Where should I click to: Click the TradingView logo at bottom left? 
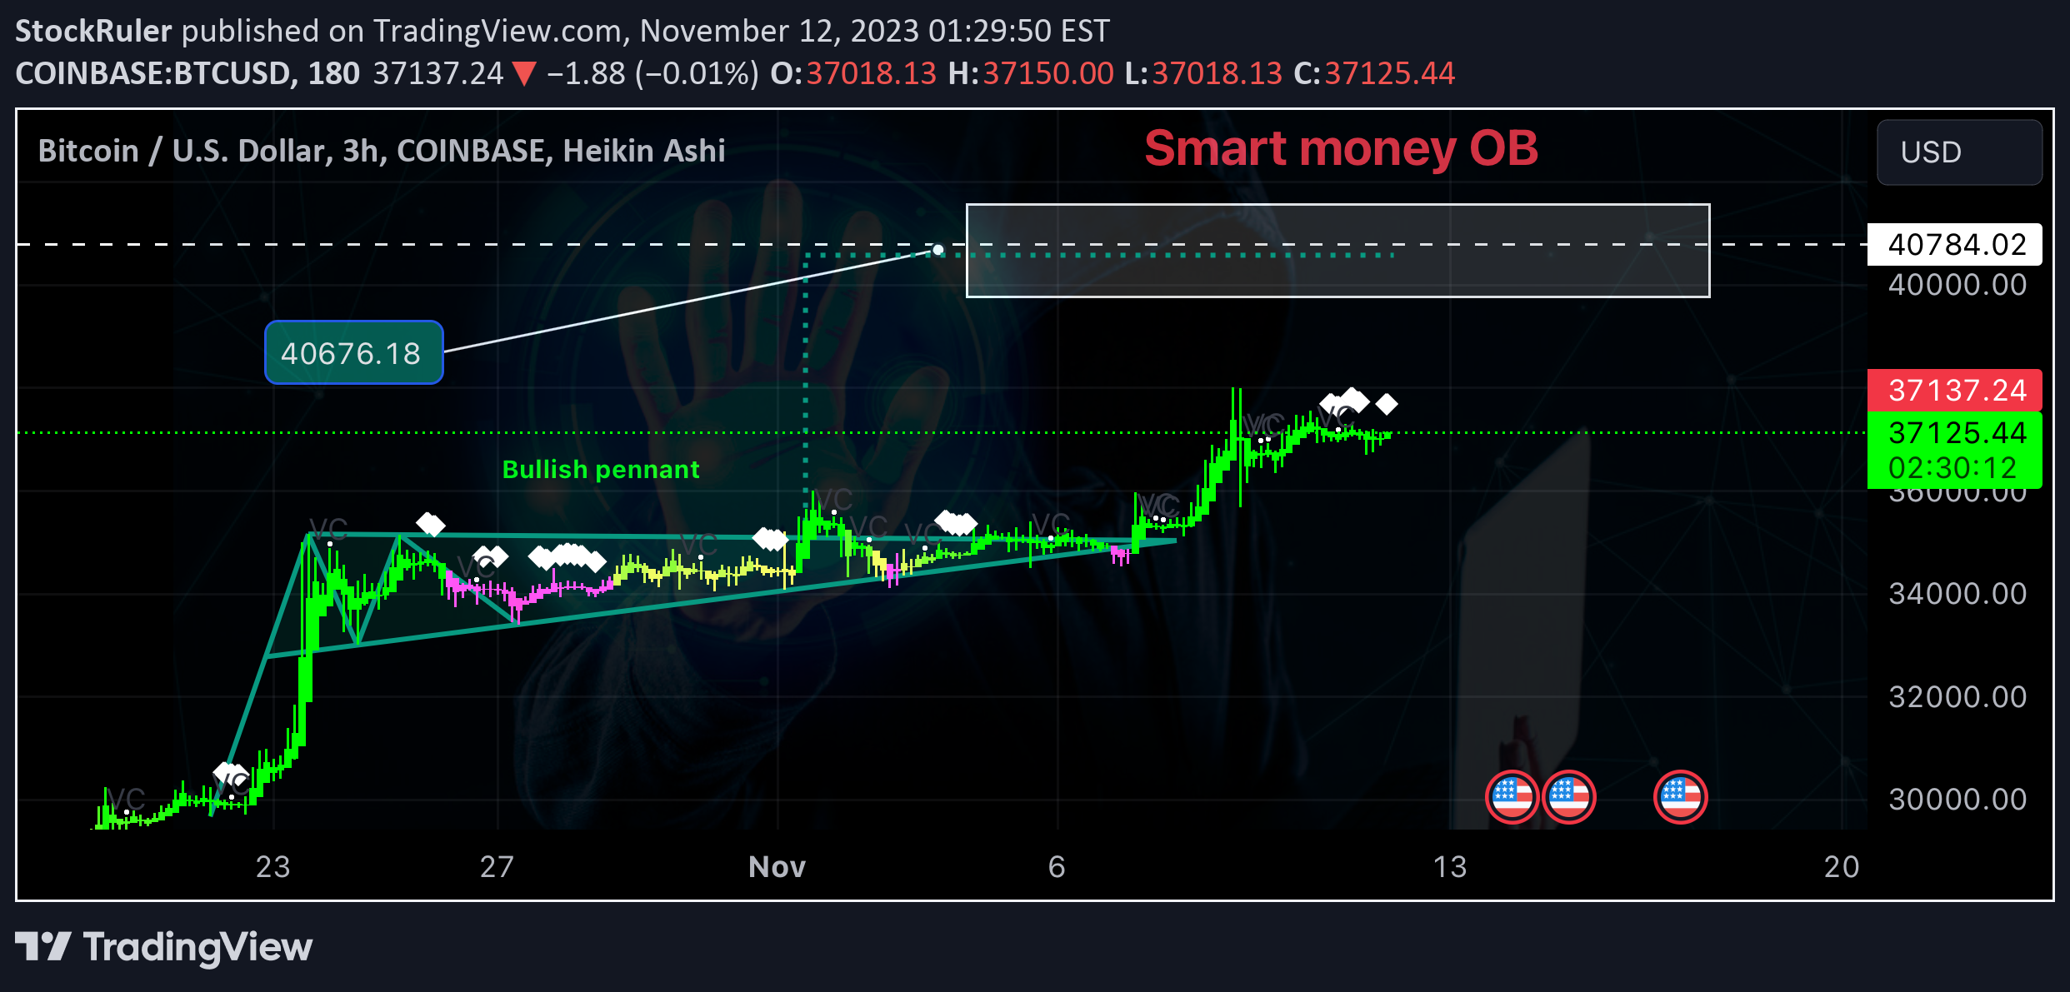pos(164,947)
